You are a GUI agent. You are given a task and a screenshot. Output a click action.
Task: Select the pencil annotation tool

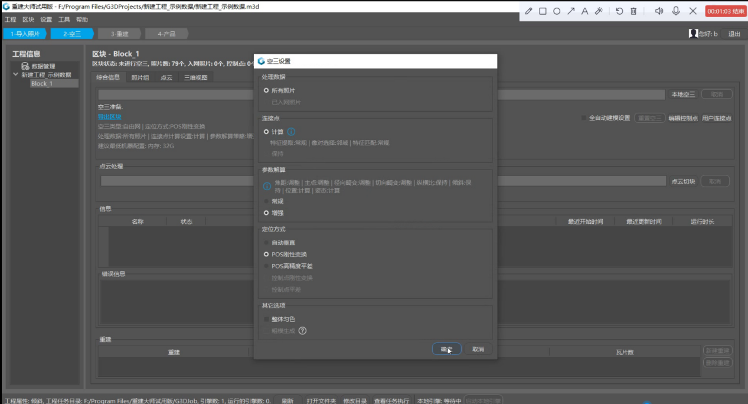coord(528,11)
